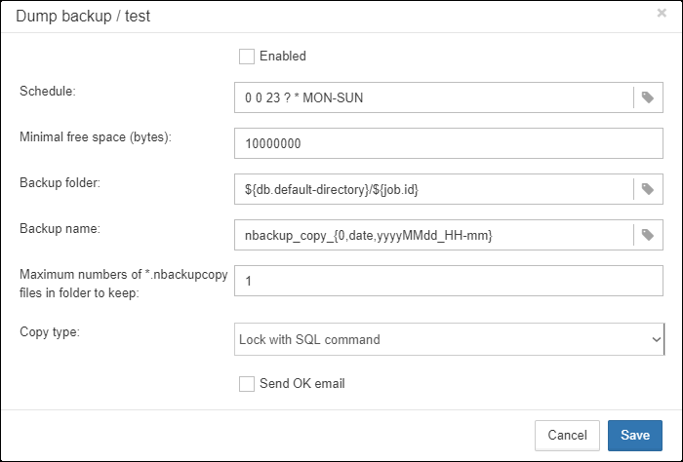
Task: Focus the Schedule cron expression field
Action: (x=433, y=97)
